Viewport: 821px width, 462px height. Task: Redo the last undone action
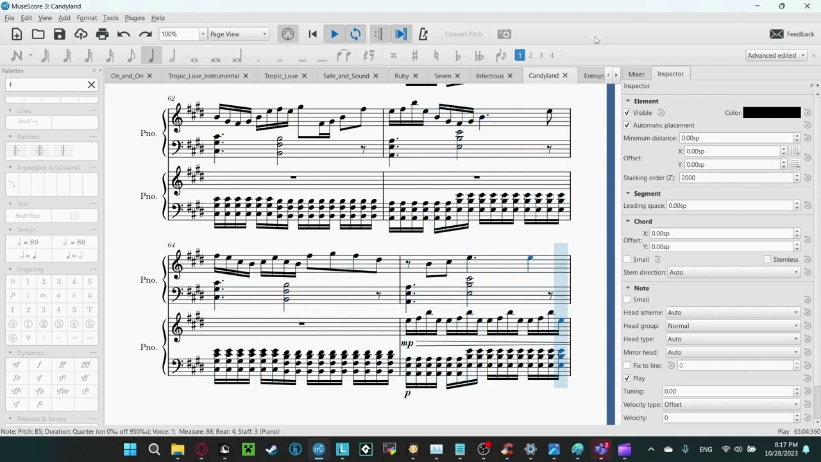[x=146, y=34]
